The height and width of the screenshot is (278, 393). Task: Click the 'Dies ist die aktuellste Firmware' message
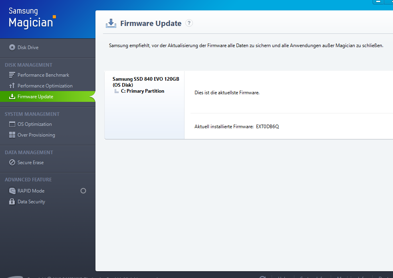pyautogui.click(x=227, y=93)
